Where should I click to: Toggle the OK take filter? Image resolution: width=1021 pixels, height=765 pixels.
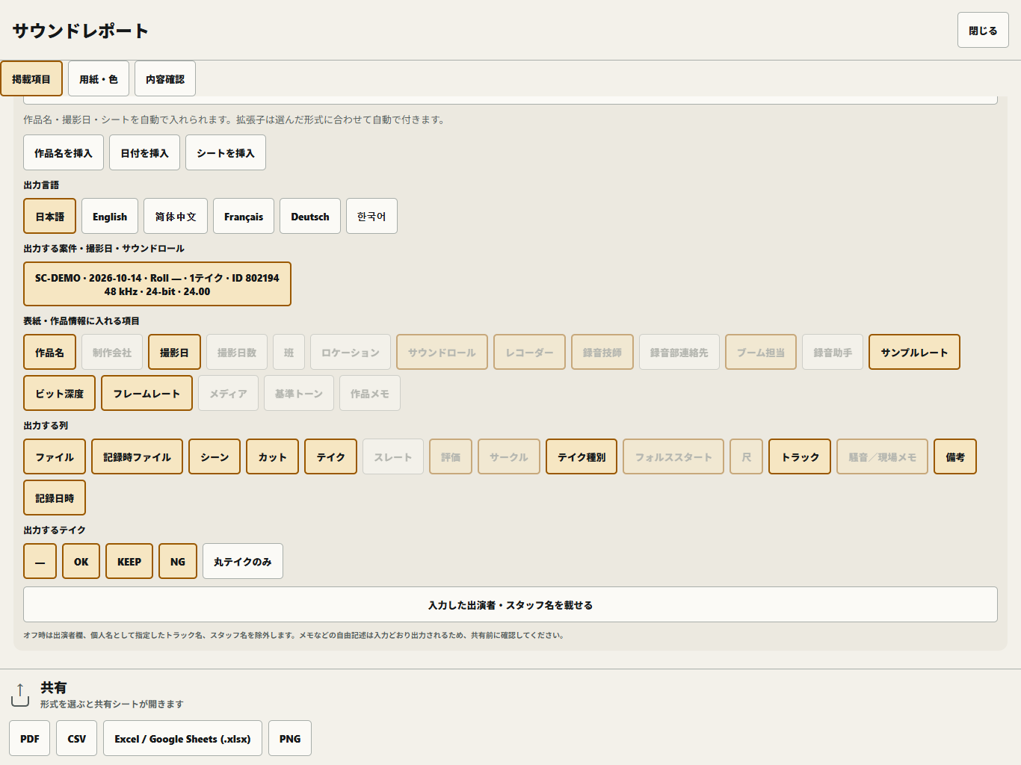point(81,561)
